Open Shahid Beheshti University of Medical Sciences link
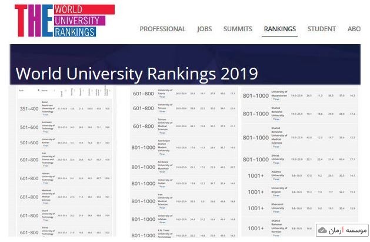 [279, 135]
